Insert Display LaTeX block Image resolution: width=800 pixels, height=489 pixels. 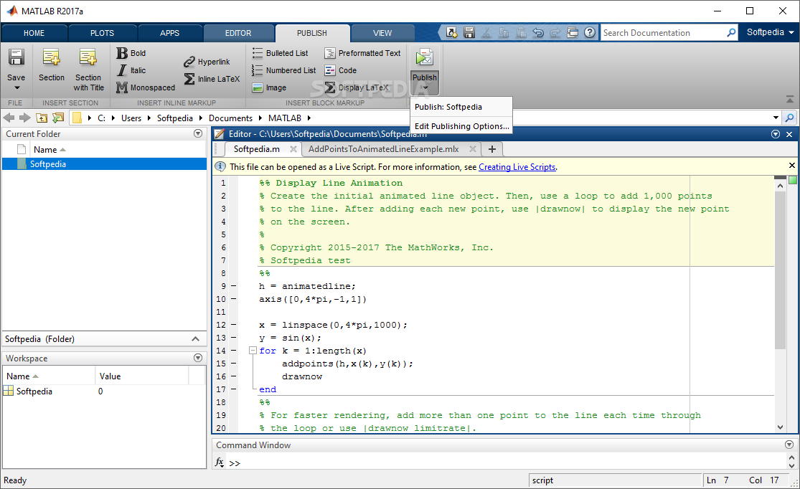[x=356, y=87]
